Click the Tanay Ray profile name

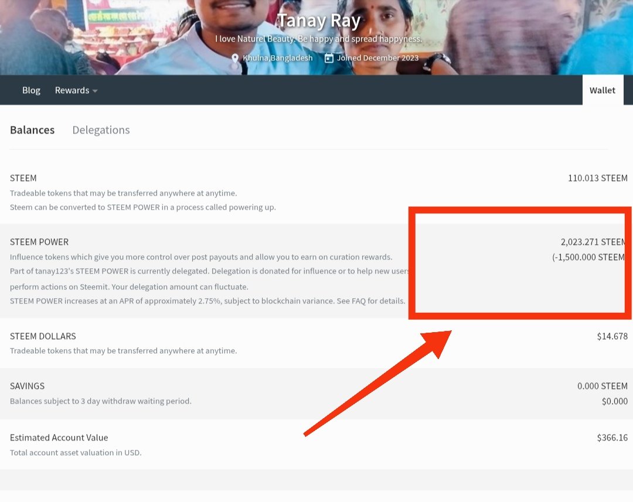pos(318,21)
